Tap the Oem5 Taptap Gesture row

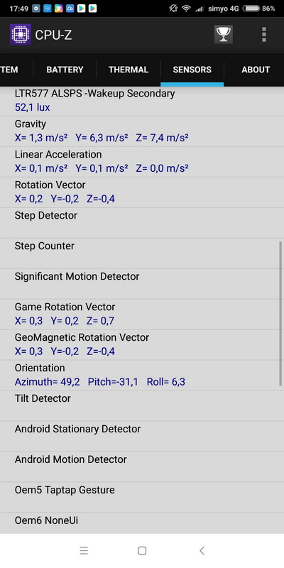[142, 497]
